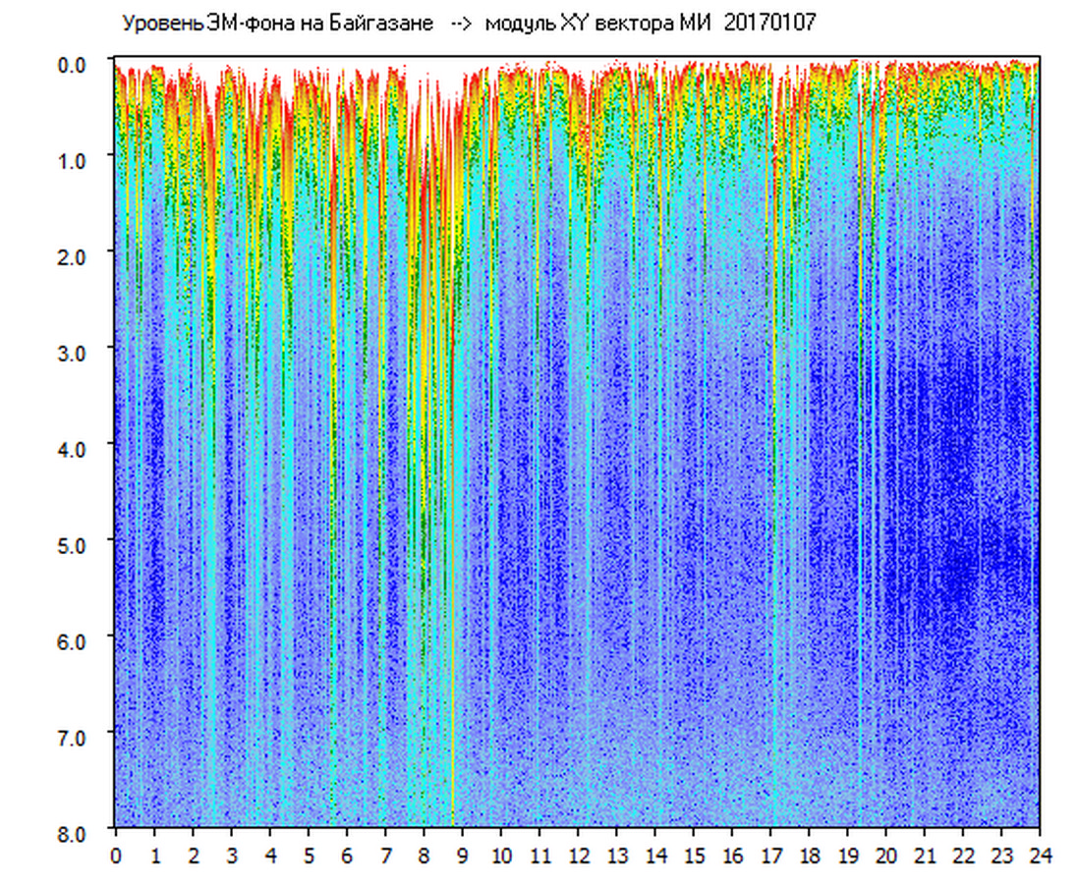1077x884 pixels.
Task: Click the date 20170107 in the title
Action: [768, 24]
